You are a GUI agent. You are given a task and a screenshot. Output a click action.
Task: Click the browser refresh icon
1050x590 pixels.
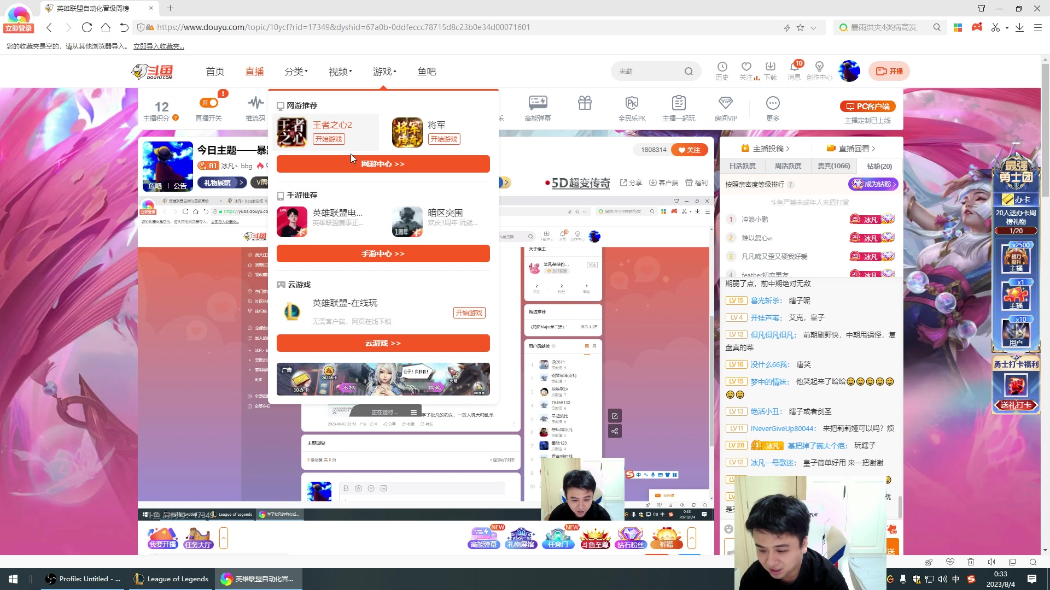pos(87,27)
